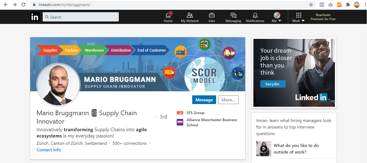Expand the Me profile dropdown
This screenshot has width=367, height=163.
click(277, 17)
